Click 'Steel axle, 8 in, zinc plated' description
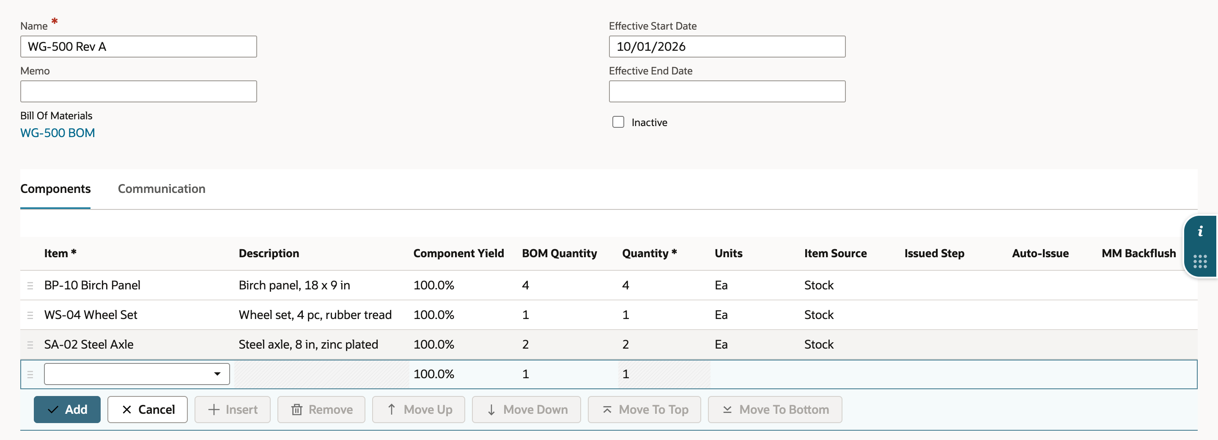The height and width of the screenshot is (440, 1218). (308, 344)
